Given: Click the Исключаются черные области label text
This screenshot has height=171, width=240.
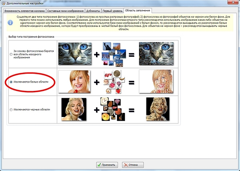Looking at the screenshot, I should (x=32, y=109).
